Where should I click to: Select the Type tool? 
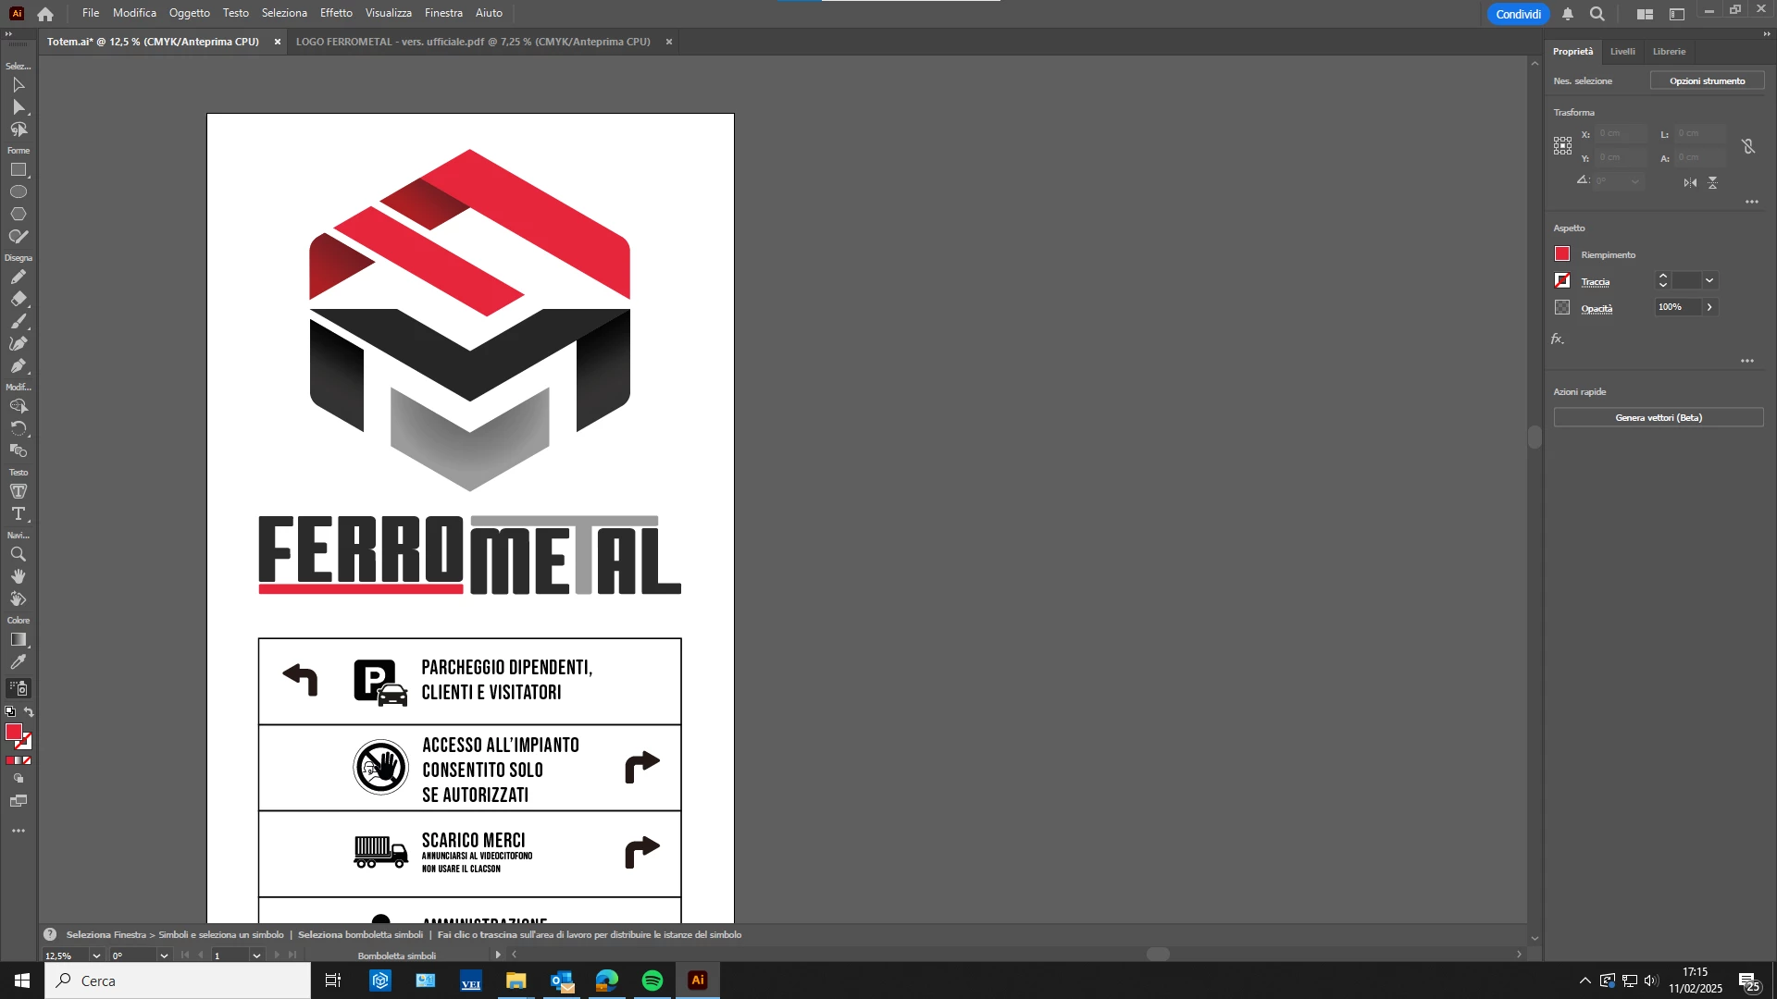[19, 514]
